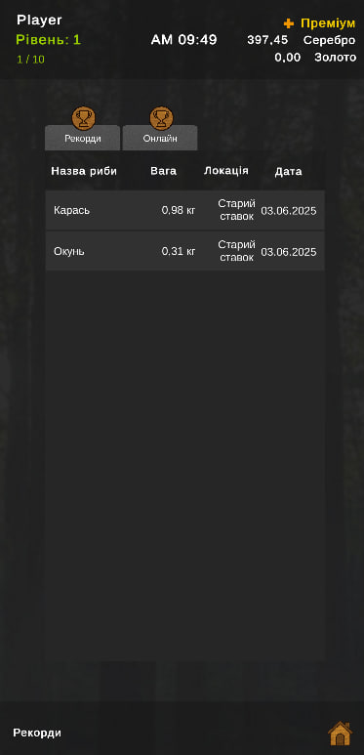Go home via the house icon

[x=340, y=734]
